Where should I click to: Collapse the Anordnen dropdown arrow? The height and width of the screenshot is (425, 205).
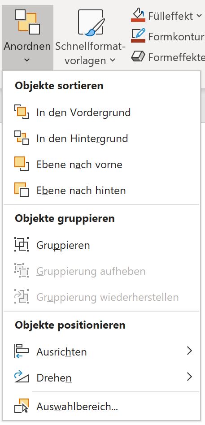pyautogui.click(x=27, y=60)
